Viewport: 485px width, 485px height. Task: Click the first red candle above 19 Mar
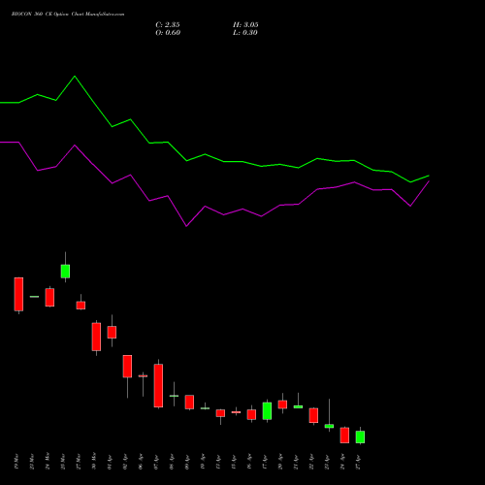18,294
